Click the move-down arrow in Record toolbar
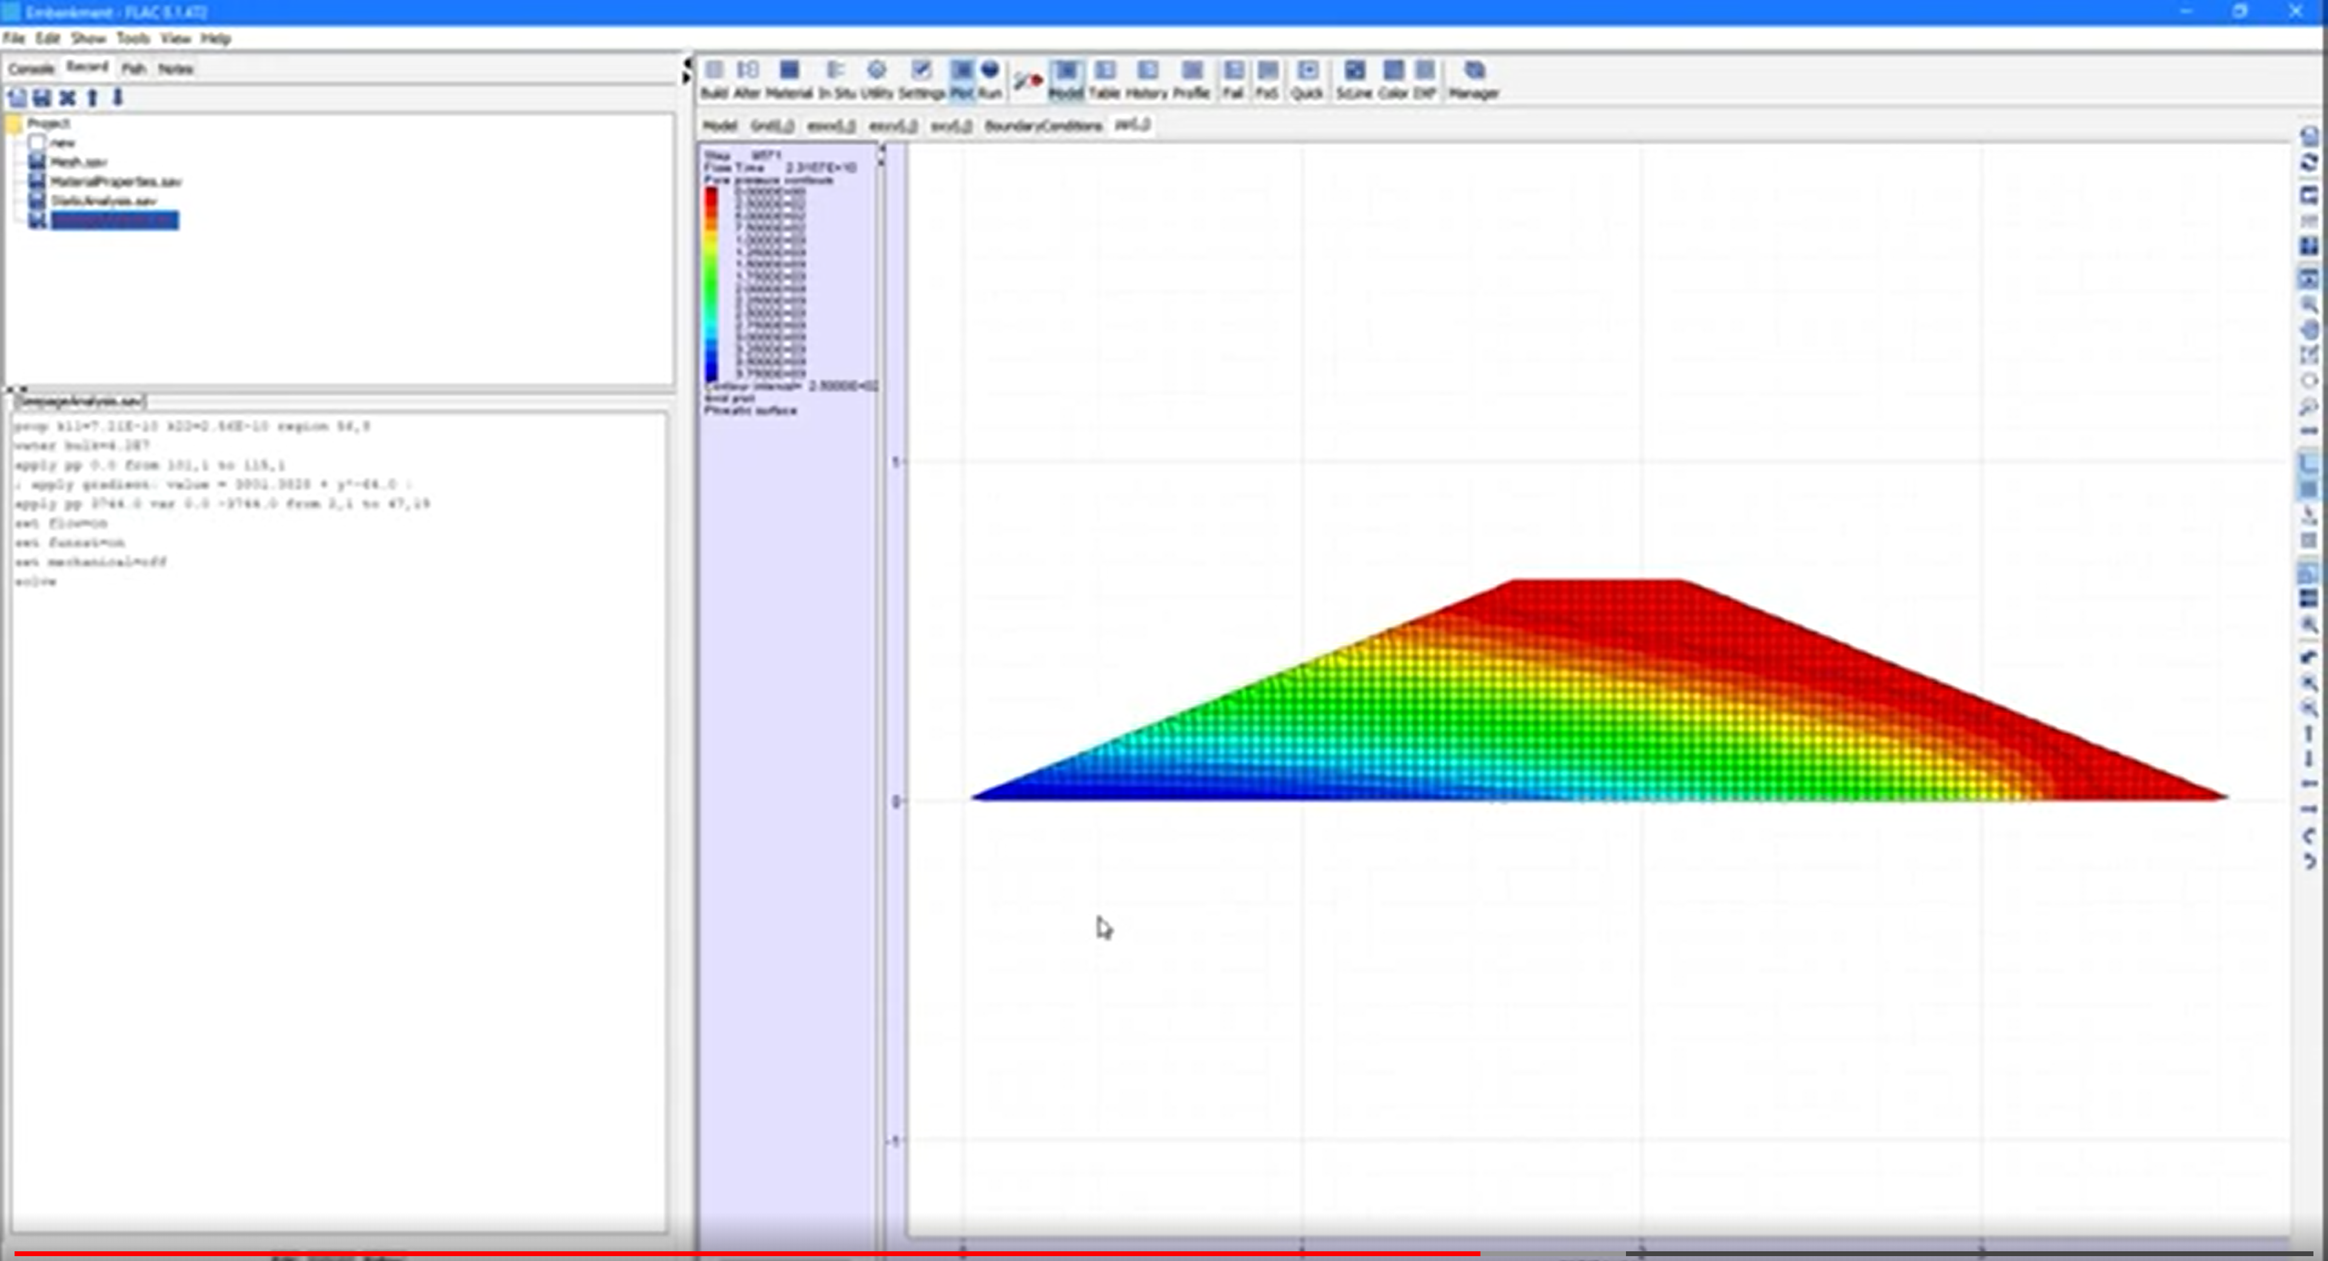2328x1261 pixels. pos(118,98)
